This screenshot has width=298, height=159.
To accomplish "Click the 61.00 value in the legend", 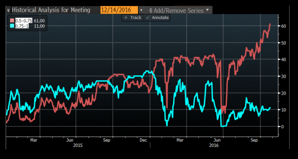I will click(39, 21).
